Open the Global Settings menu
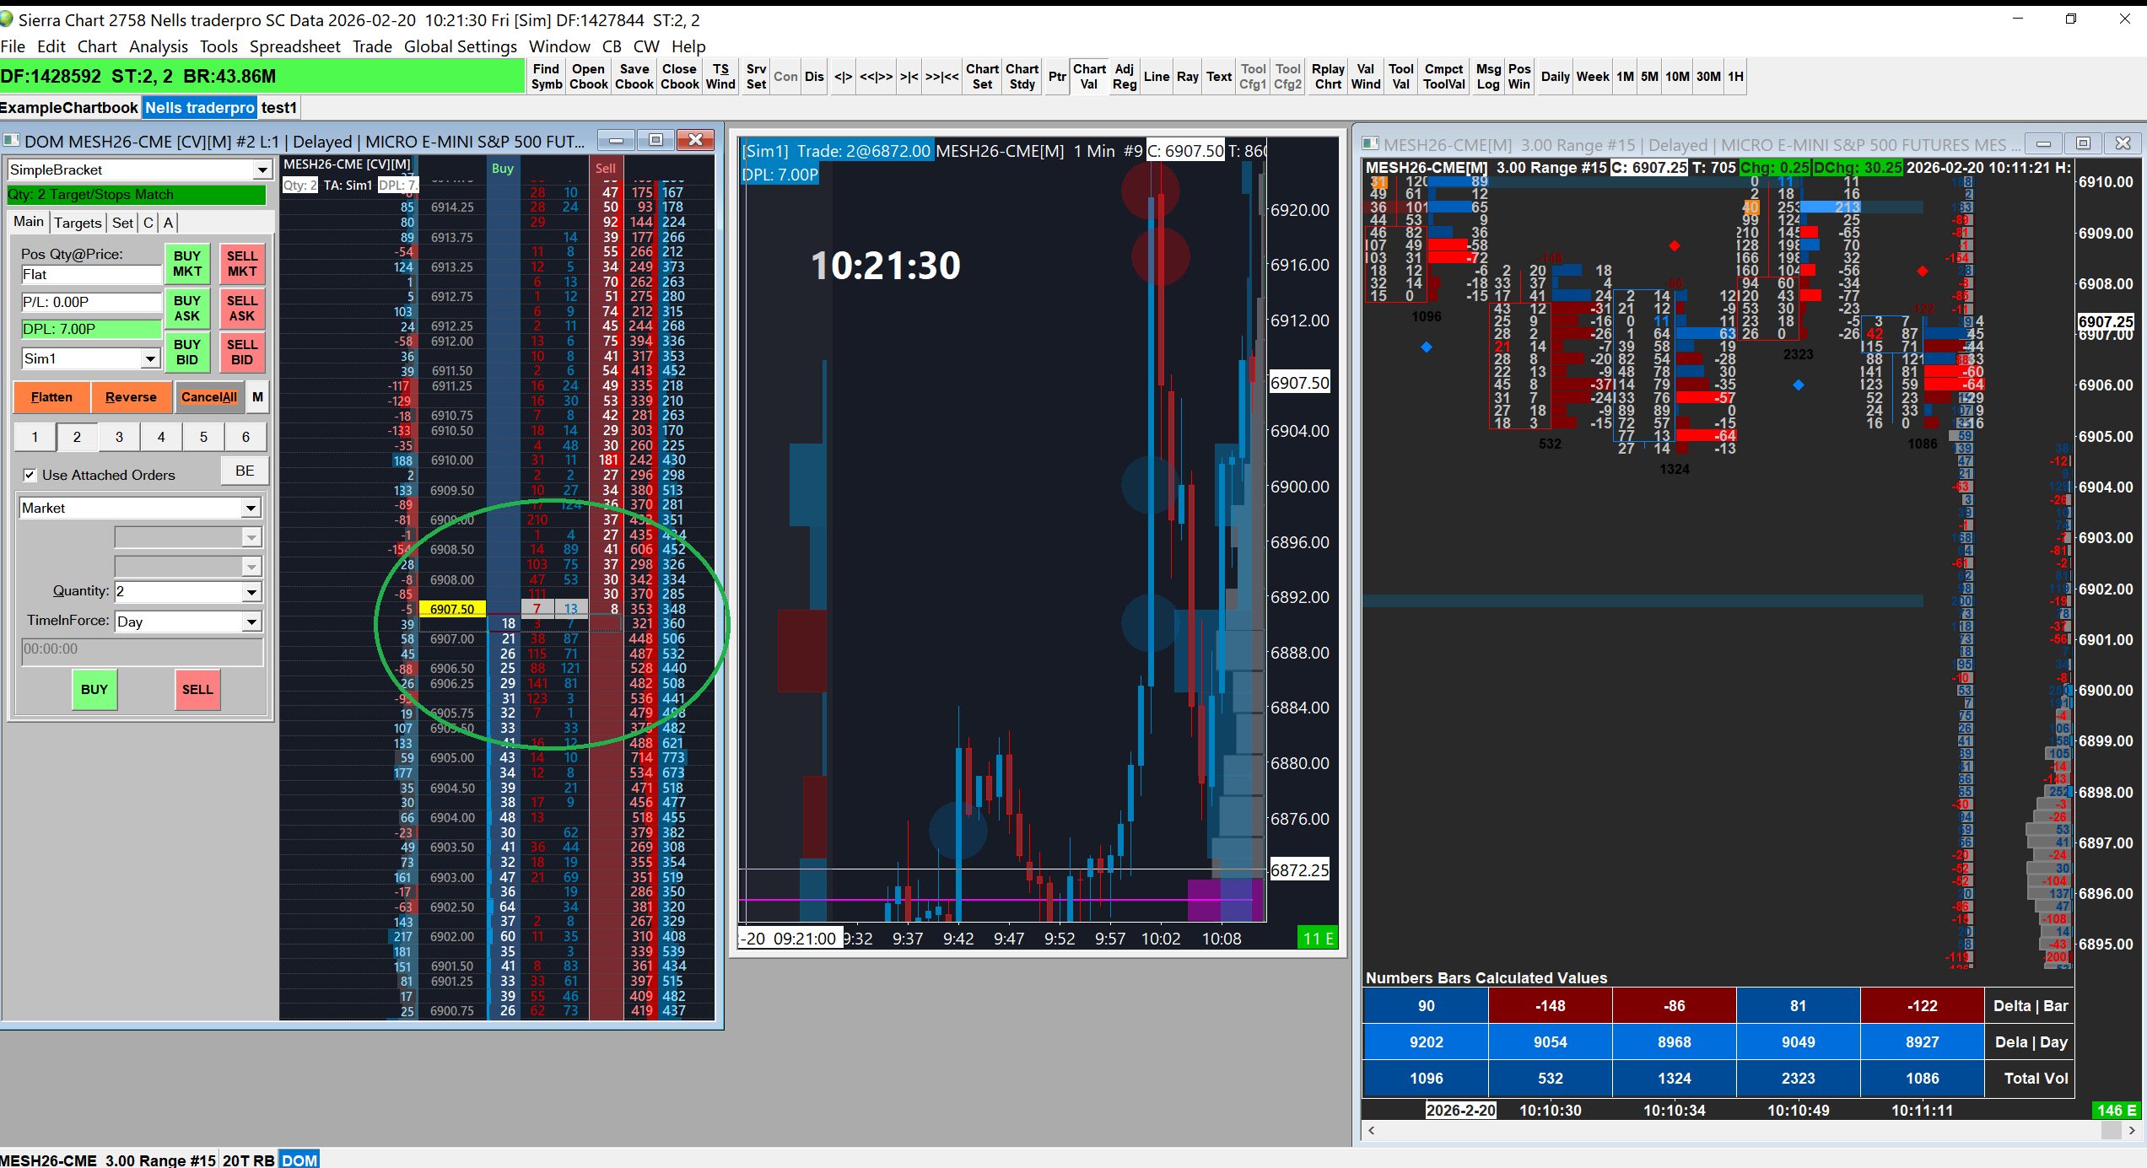The height and width of the screenshot is (1168, 2147). click(461, 46)
